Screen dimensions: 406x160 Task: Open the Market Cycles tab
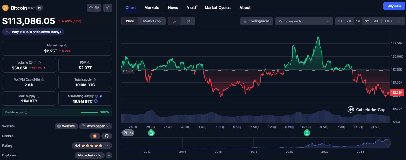[x=217, y=8]
